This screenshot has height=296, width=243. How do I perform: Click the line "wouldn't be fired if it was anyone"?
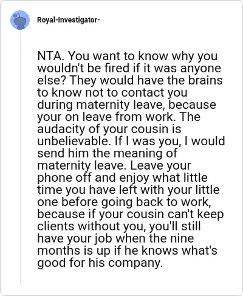pos(129,68)
